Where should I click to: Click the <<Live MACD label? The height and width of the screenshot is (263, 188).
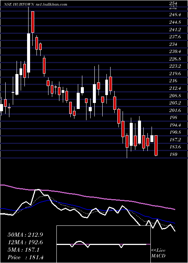tap(158, 253)
